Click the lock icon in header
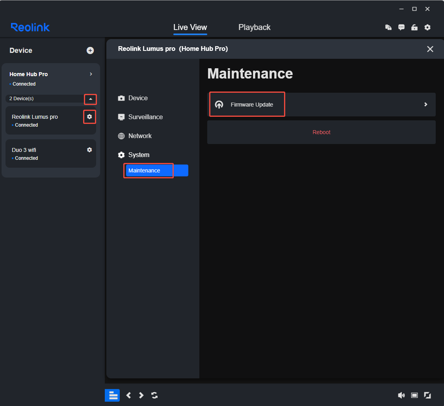Viewport: 444px width, 406px height. (x=414, y=27)
